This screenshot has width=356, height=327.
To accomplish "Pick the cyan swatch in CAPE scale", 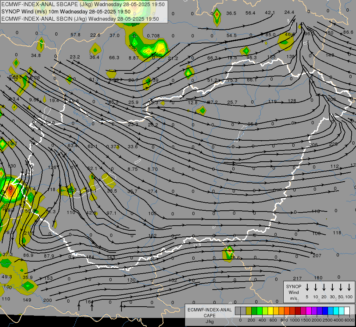I will (336, 311).
